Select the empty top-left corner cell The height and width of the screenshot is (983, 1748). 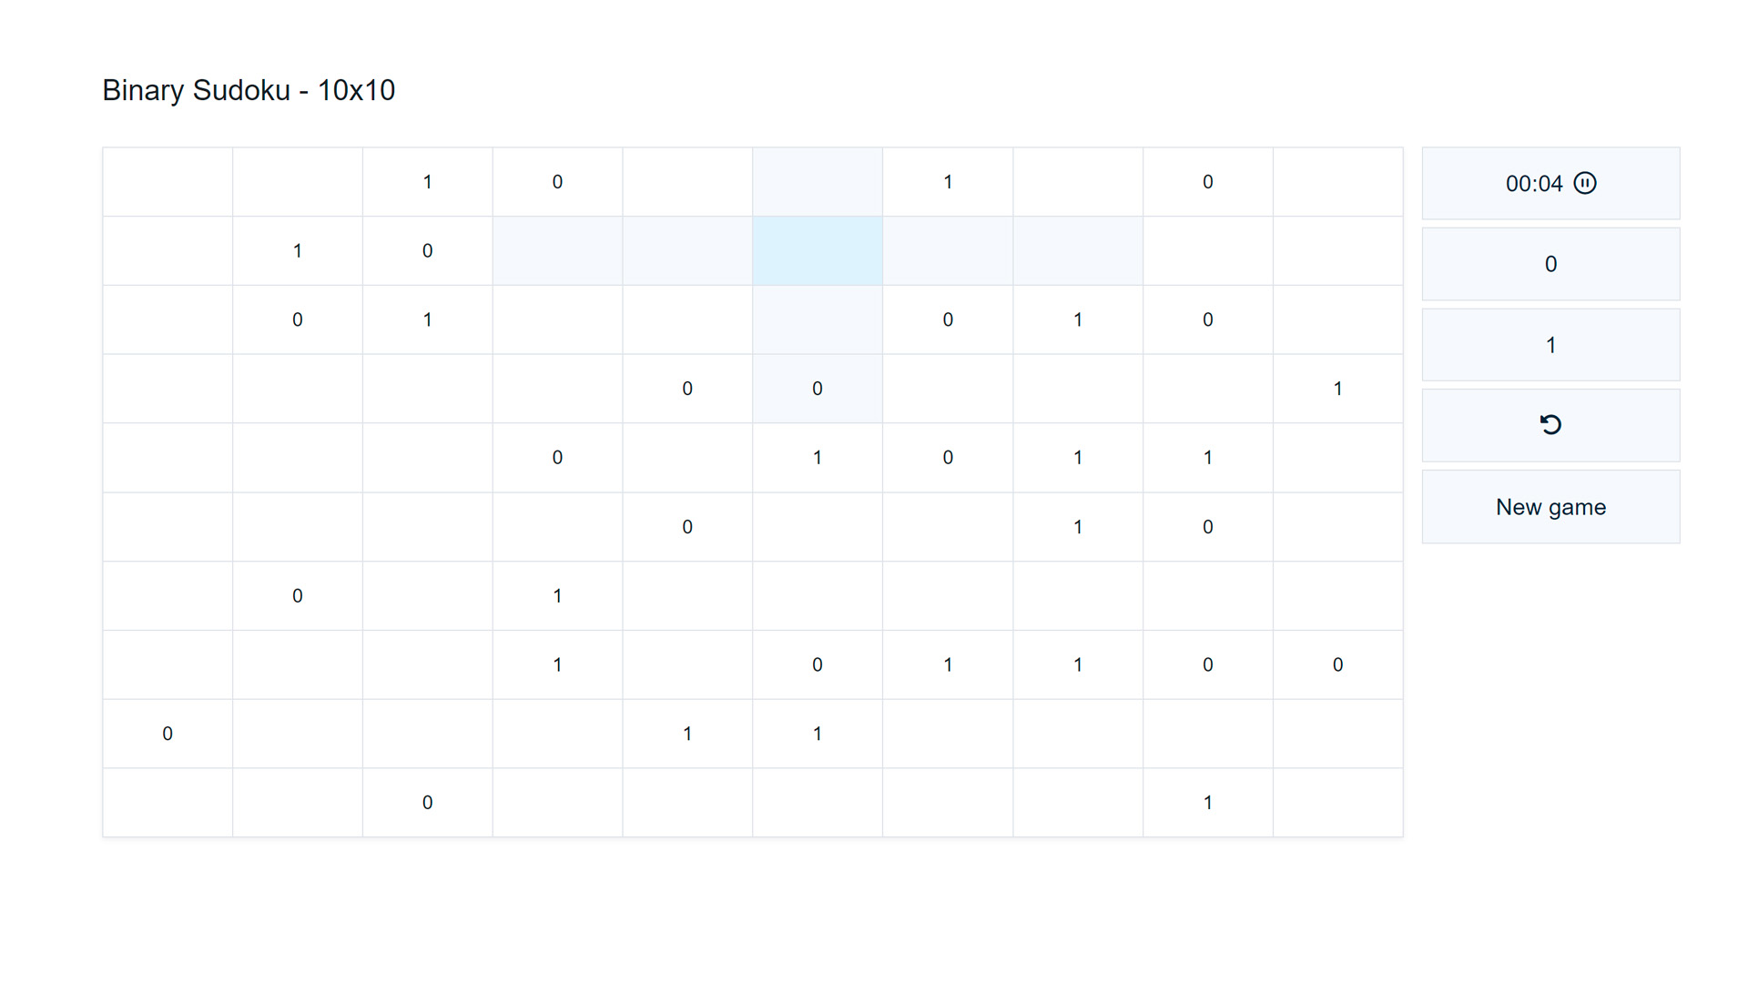pyautogui.click(x=168, y=182)
